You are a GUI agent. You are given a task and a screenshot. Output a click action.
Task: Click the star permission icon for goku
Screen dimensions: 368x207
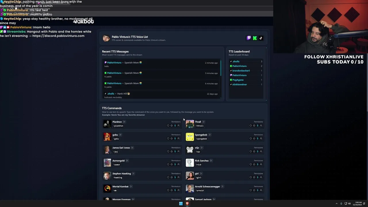(x=172, y=139)
